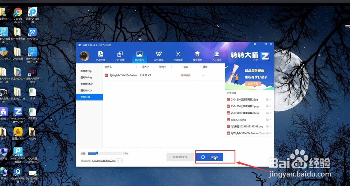
Task: Select 图片压缩 in the sidebar
Action: pyautogui.click(x=89, y=97)
